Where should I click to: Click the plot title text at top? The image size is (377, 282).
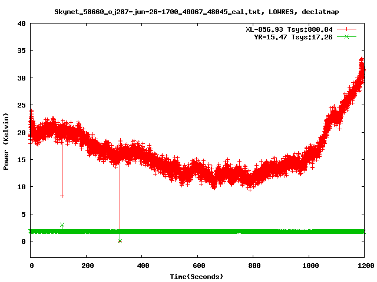coord(196,12)
